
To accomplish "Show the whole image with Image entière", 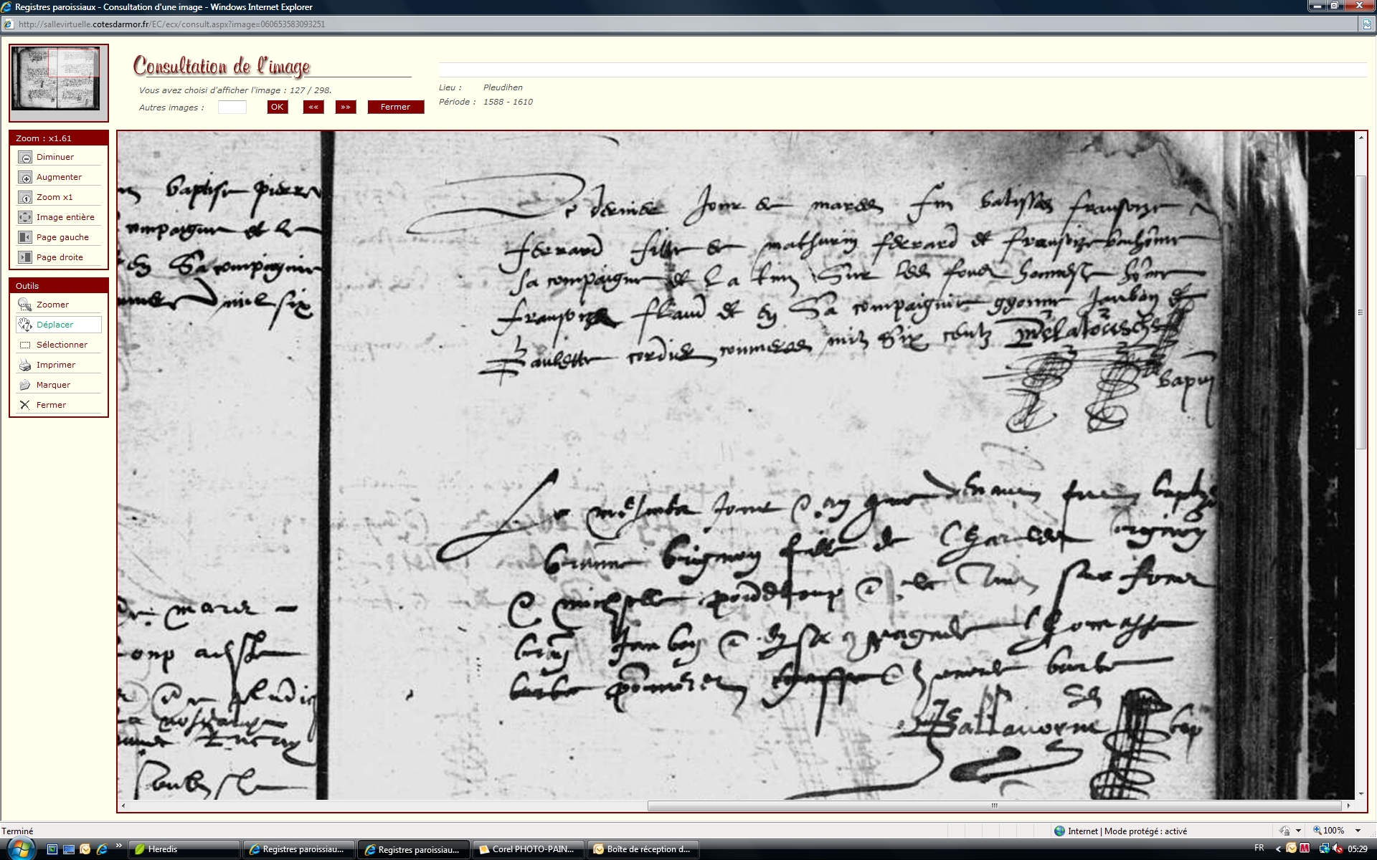I will [25, 217].
